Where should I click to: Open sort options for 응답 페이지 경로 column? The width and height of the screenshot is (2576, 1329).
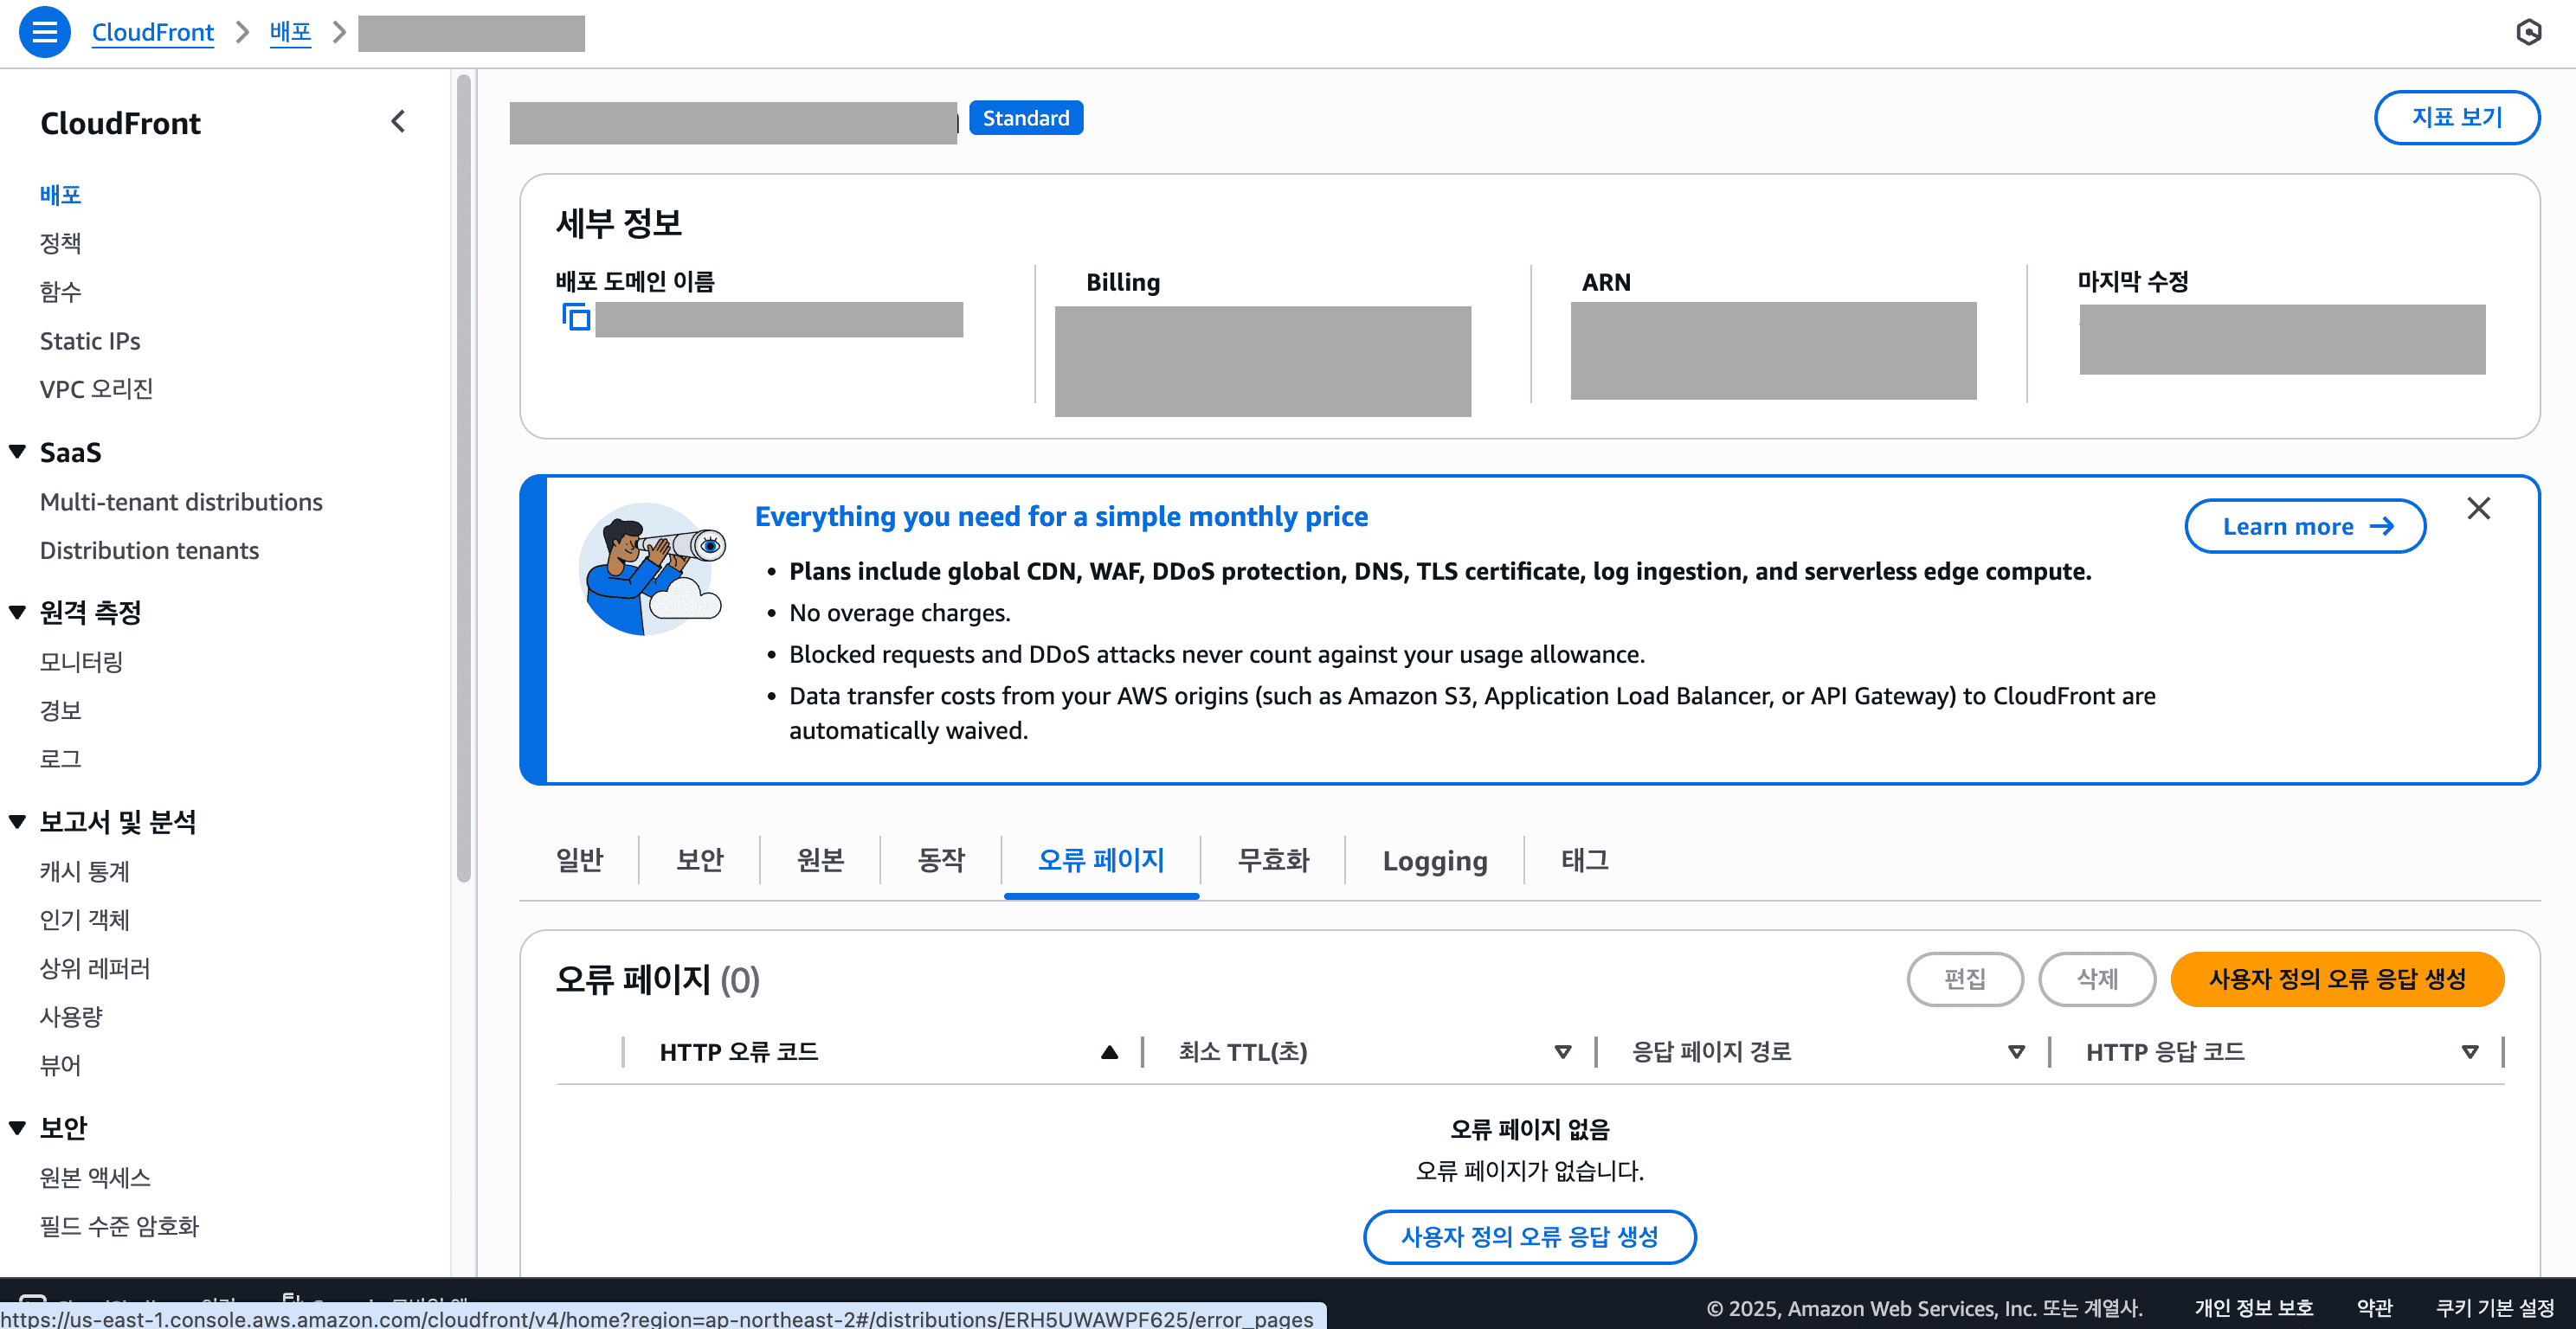(x=2016, y=1051)
